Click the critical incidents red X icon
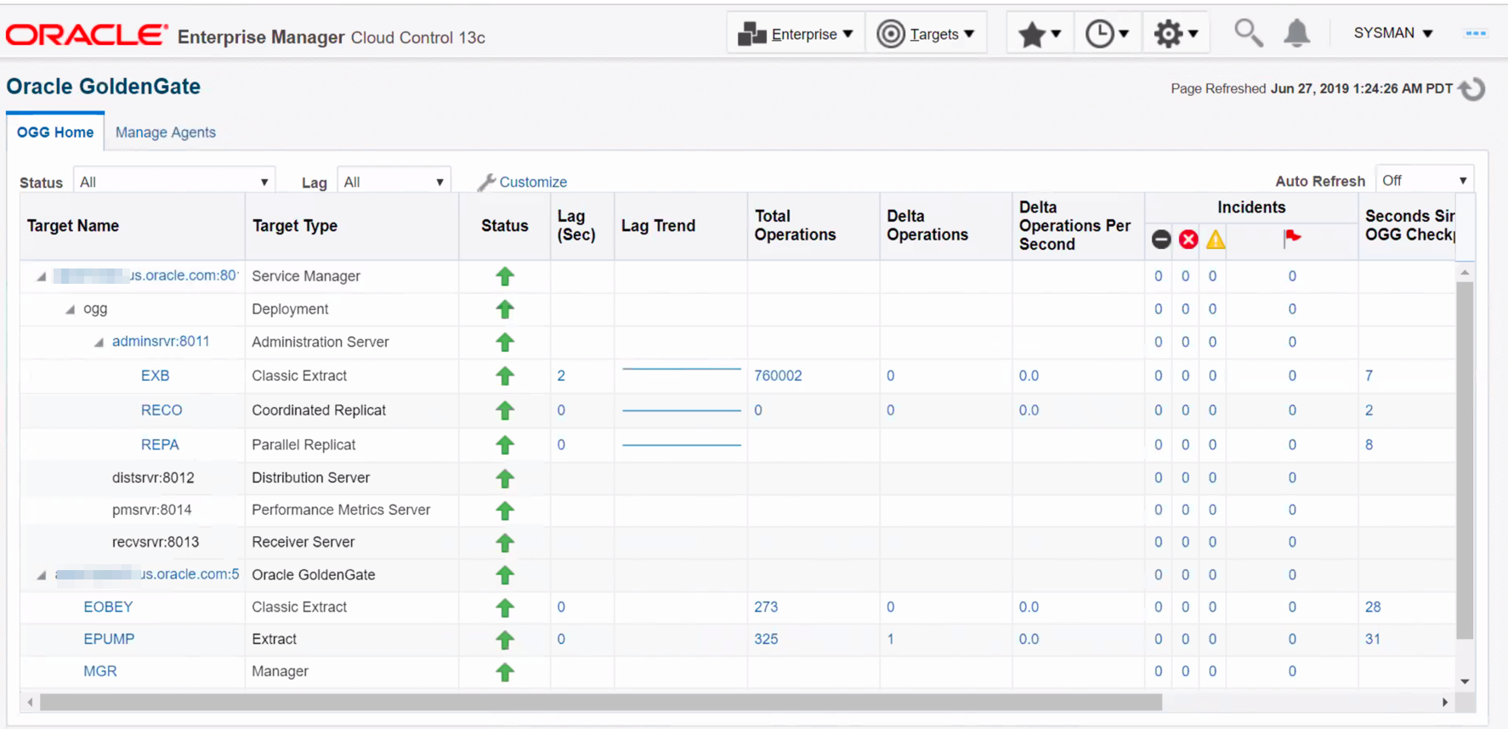Image resolution: width=1508 pixels, height=729 pixels. 1188,240
